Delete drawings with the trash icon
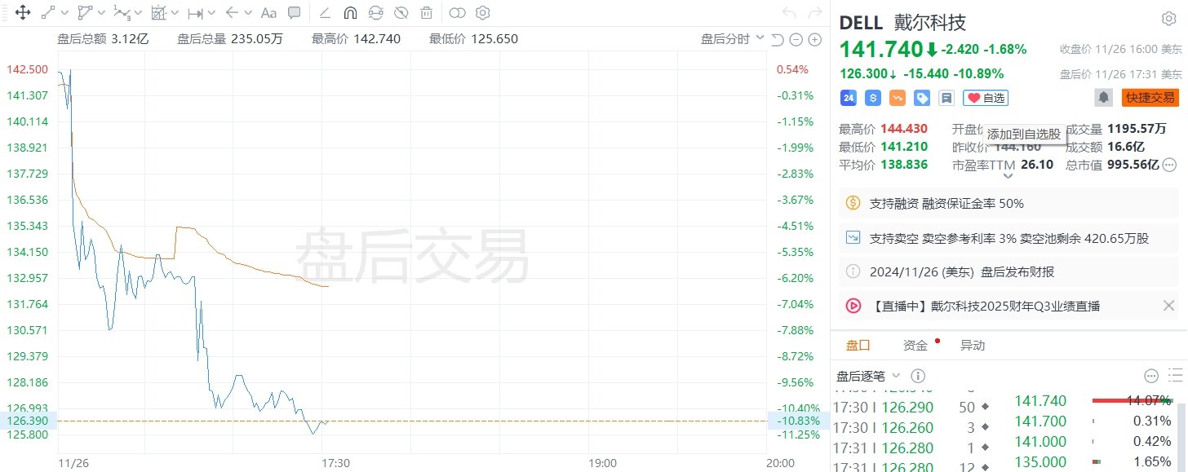Viewport: 1188px width, 472px height. coord(426,13)
